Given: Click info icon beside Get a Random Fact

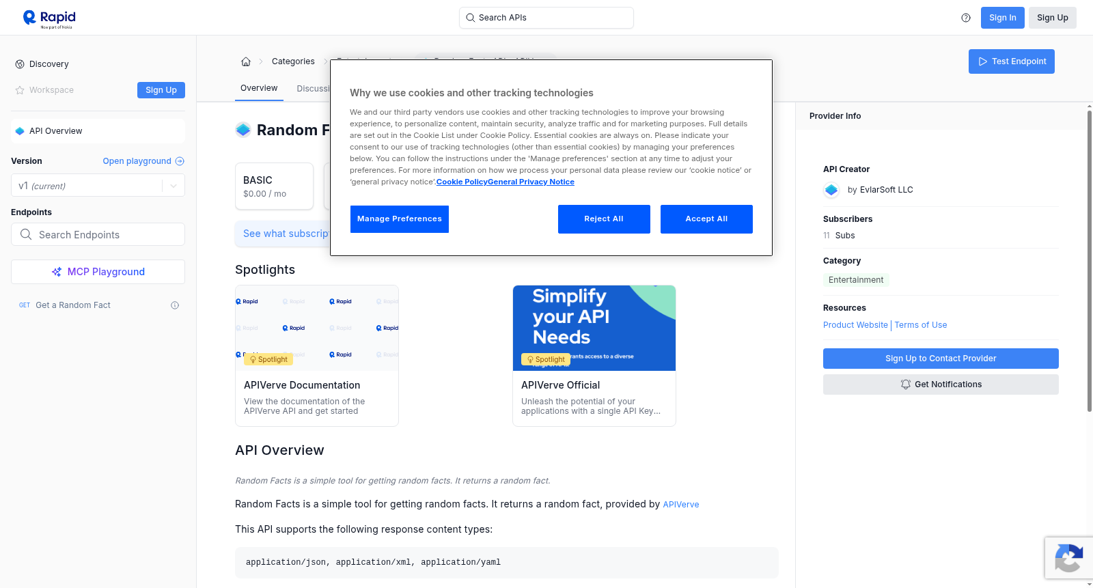Looking at the screenshot, I should point(175,305).
